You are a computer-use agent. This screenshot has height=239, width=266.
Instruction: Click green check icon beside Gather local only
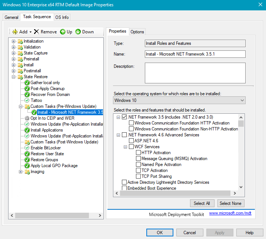[27, 83]
